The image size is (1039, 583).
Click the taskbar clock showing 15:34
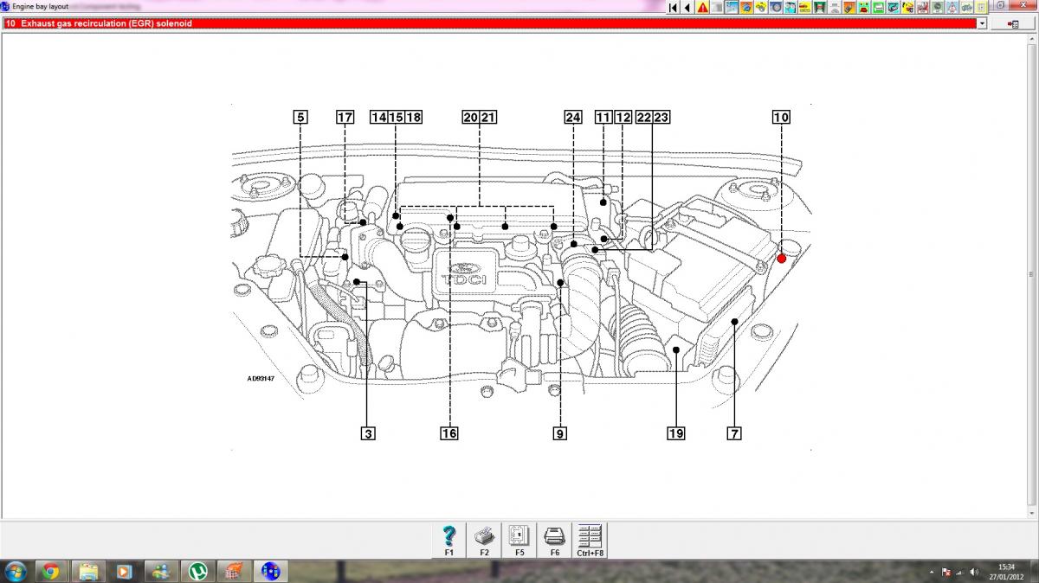pos(1007,572)
